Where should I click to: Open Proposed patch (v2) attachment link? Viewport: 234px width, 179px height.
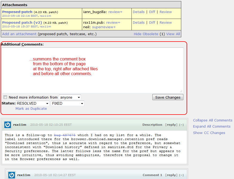(22, 23)
